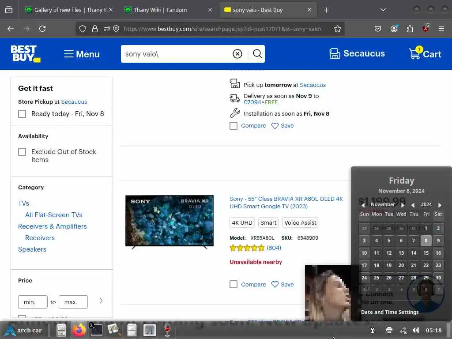
Task: Click the Best Buy logo
Action: tap(25, 53)
